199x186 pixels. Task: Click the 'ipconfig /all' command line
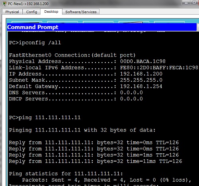[35, 43]
